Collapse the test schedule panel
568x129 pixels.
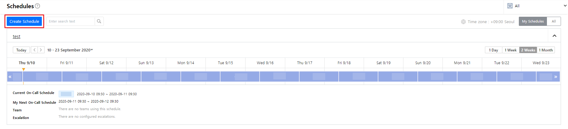tap(554, 36)
